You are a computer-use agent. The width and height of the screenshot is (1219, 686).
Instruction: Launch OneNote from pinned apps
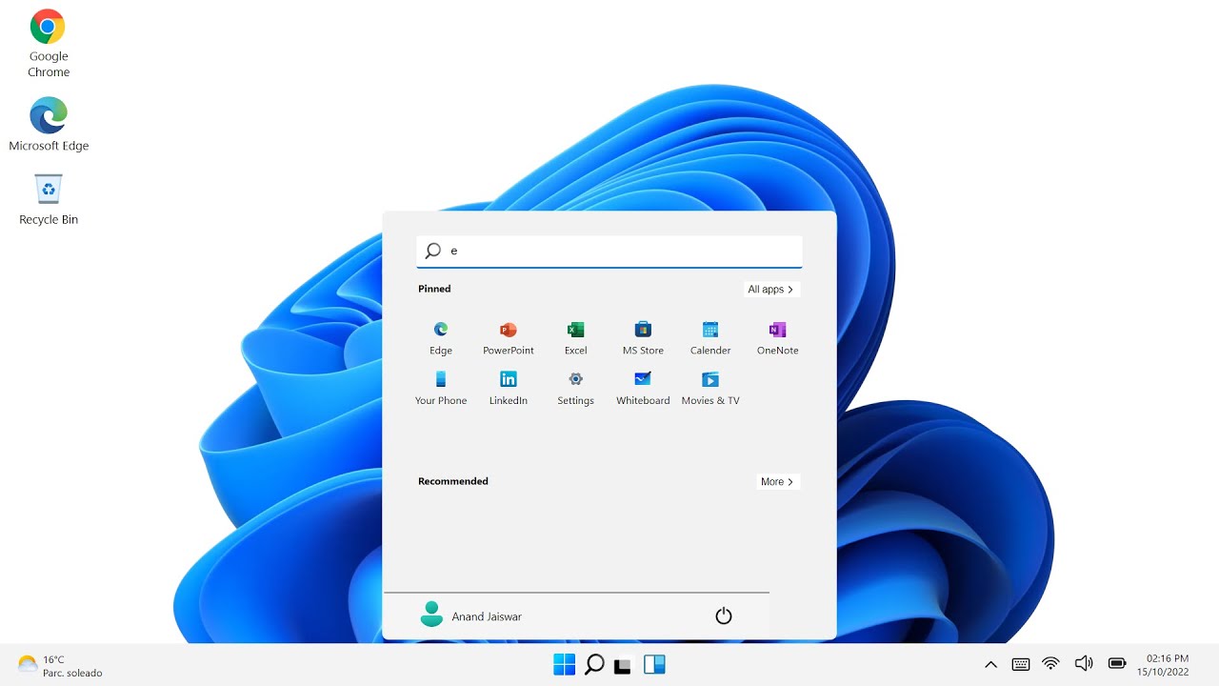(x=778, y=338)
